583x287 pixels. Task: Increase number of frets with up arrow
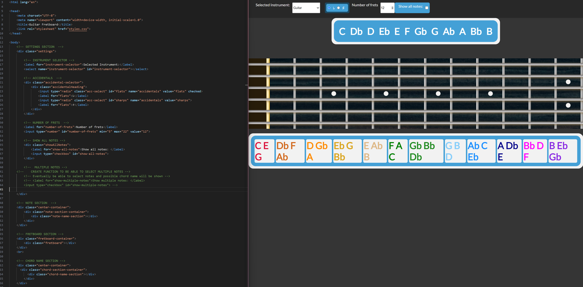[x=392, y=6]
